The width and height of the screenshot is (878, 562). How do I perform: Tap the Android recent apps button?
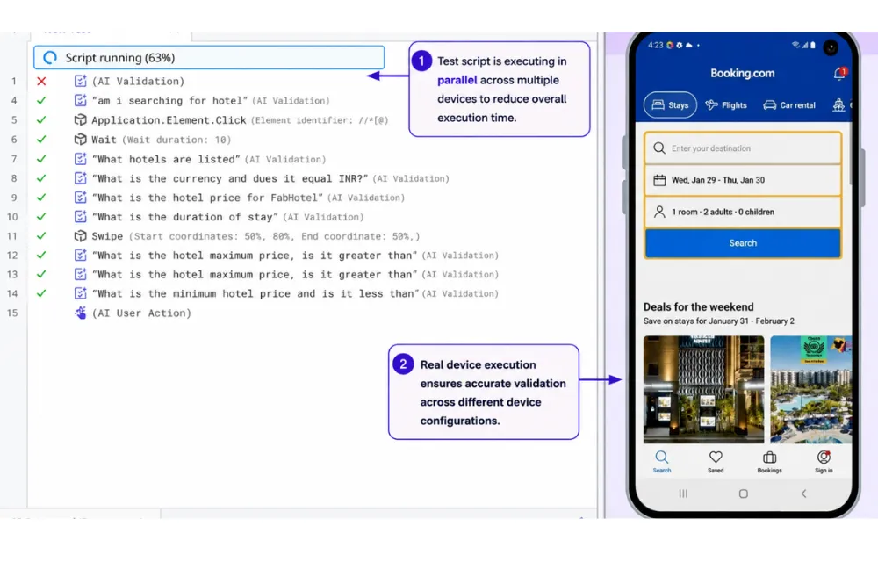point(683,494)
